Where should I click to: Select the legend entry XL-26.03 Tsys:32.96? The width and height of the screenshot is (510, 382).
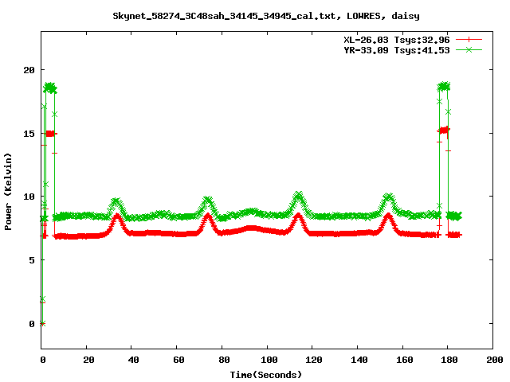tap(397, 40)
